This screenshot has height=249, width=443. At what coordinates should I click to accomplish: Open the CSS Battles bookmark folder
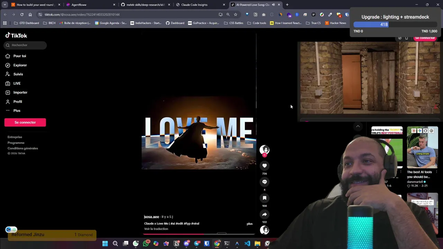click(234, 23)
